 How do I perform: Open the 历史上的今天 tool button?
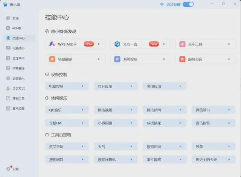(x=214, y=159)
